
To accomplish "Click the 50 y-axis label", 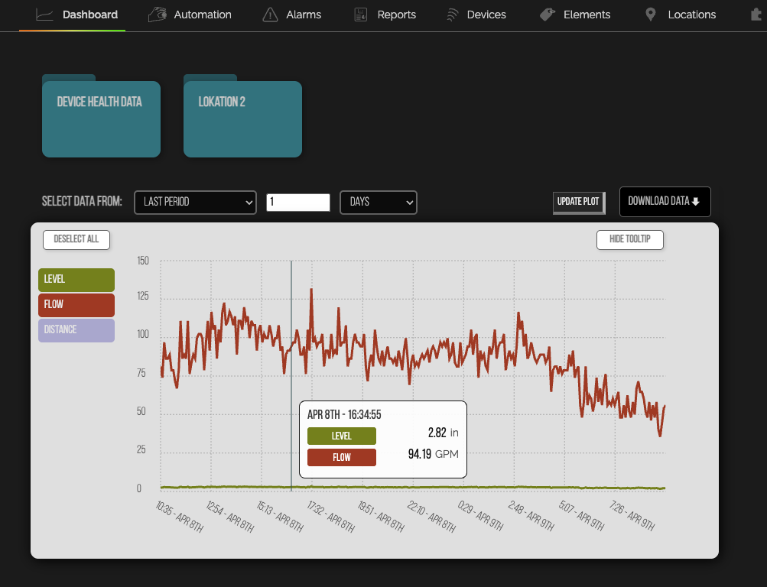I will [x=141, y=411].
